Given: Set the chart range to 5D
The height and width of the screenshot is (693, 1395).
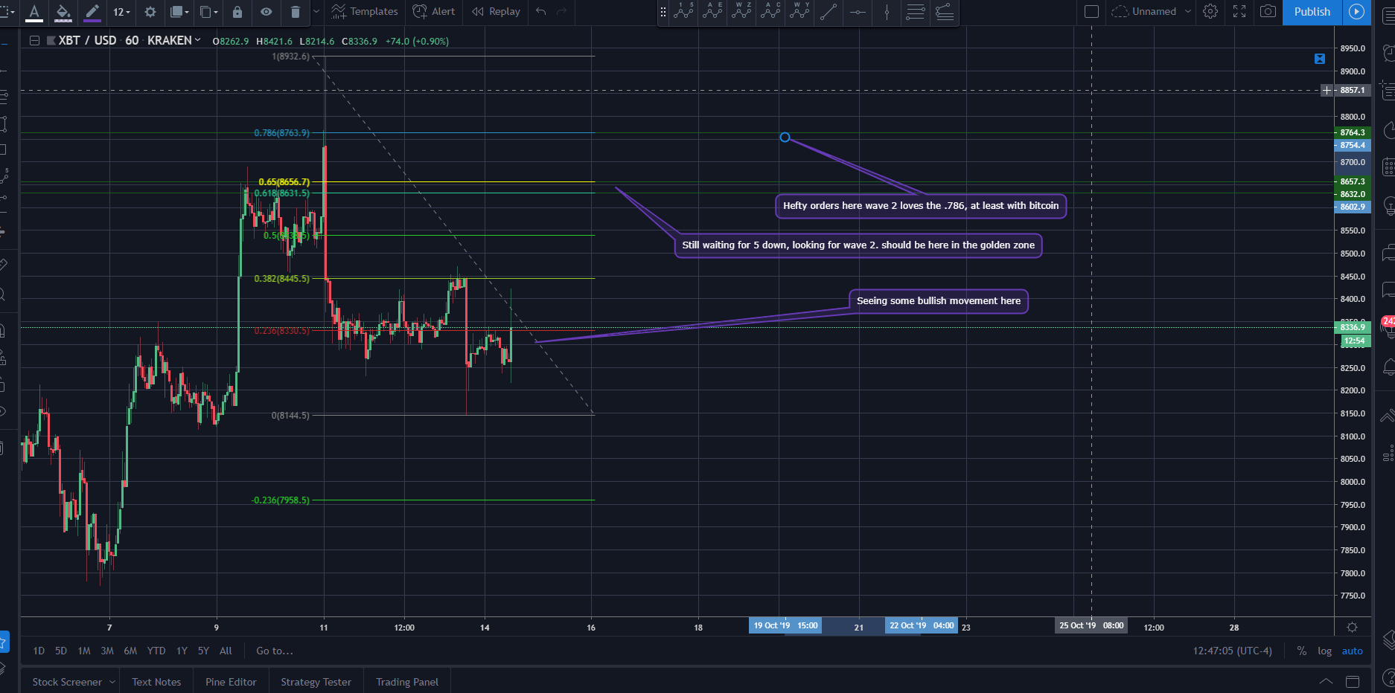Looking at the screenshot, I should tap(61, 651).
